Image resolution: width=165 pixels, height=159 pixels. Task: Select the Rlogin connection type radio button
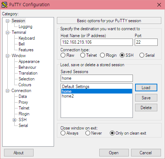(102, 55)
